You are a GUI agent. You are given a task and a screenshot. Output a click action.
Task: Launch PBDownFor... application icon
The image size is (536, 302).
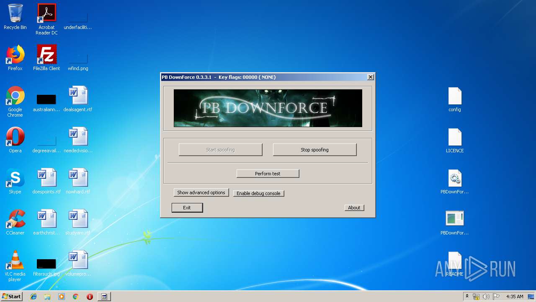[455, 223]
